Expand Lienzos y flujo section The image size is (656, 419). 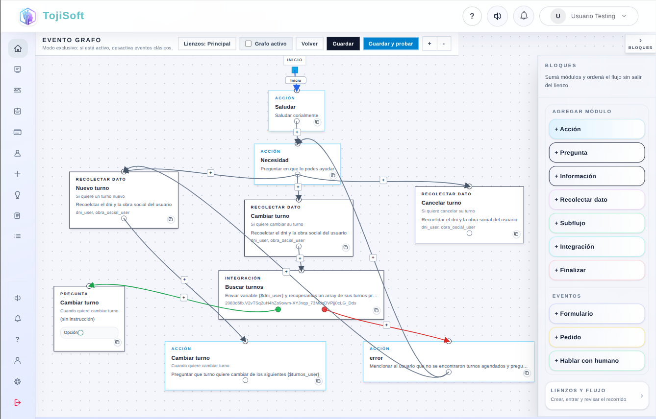pos(597,396)
